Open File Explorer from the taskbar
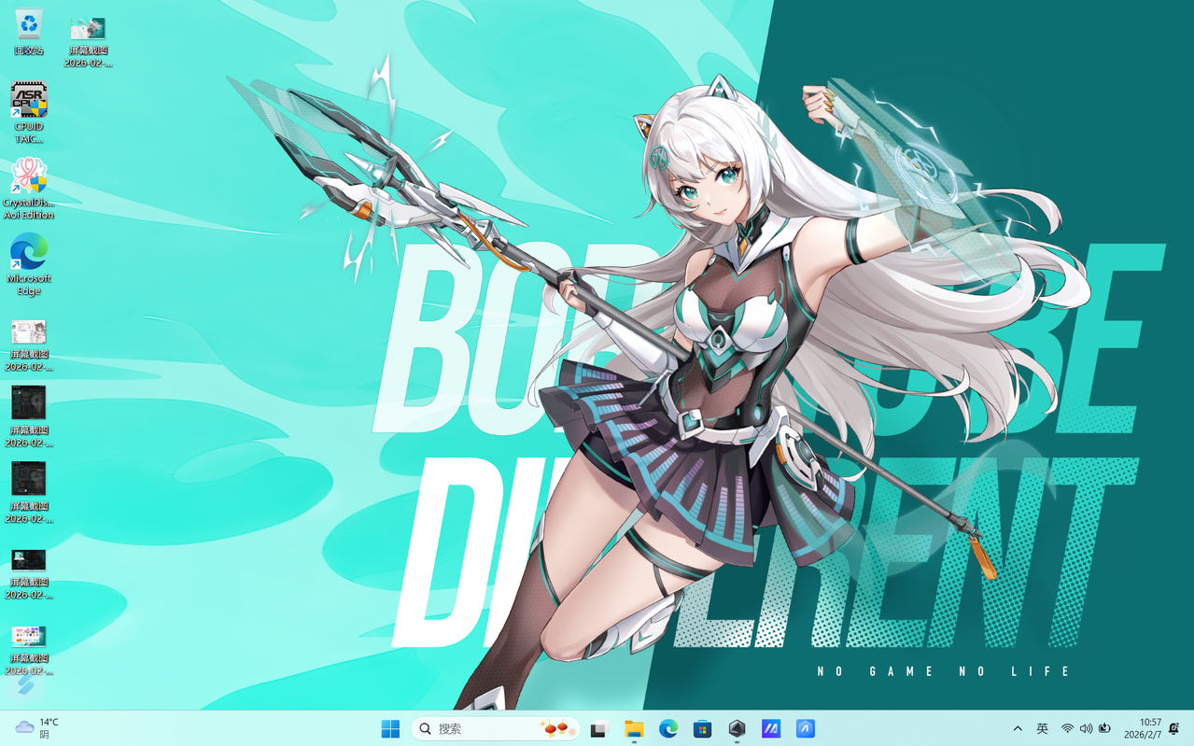 pos(634,728)
